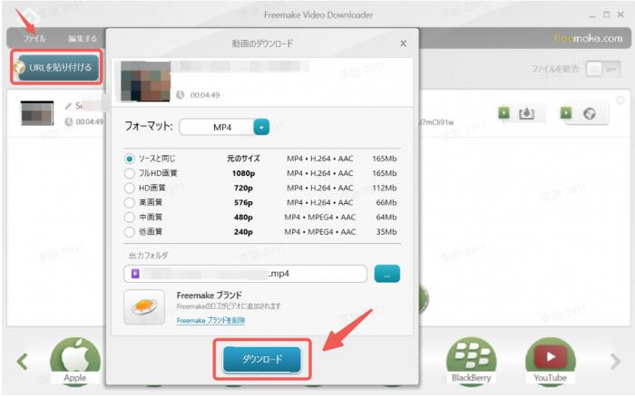The width and height of the screenshot is (635, 397).
Task: Pick the 中画質 480p radio option
Action: click(129, 217)
